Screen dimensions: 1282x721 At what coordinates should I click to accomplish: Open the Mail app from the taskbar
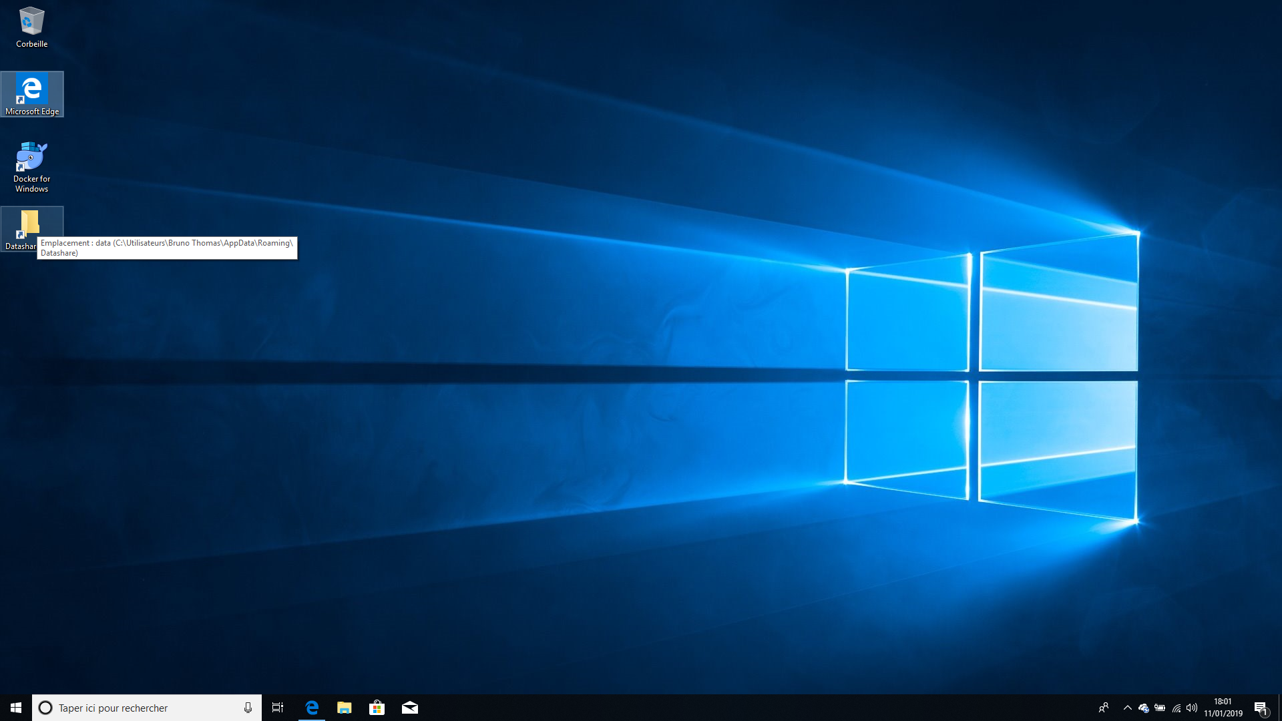pos(410,708)
